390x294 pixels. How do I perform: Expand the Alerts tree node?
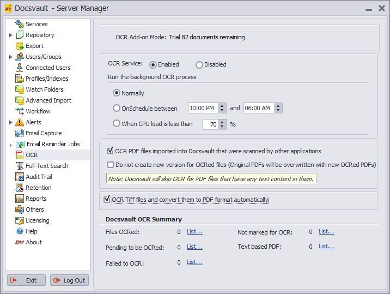click(x=11, y=122)
